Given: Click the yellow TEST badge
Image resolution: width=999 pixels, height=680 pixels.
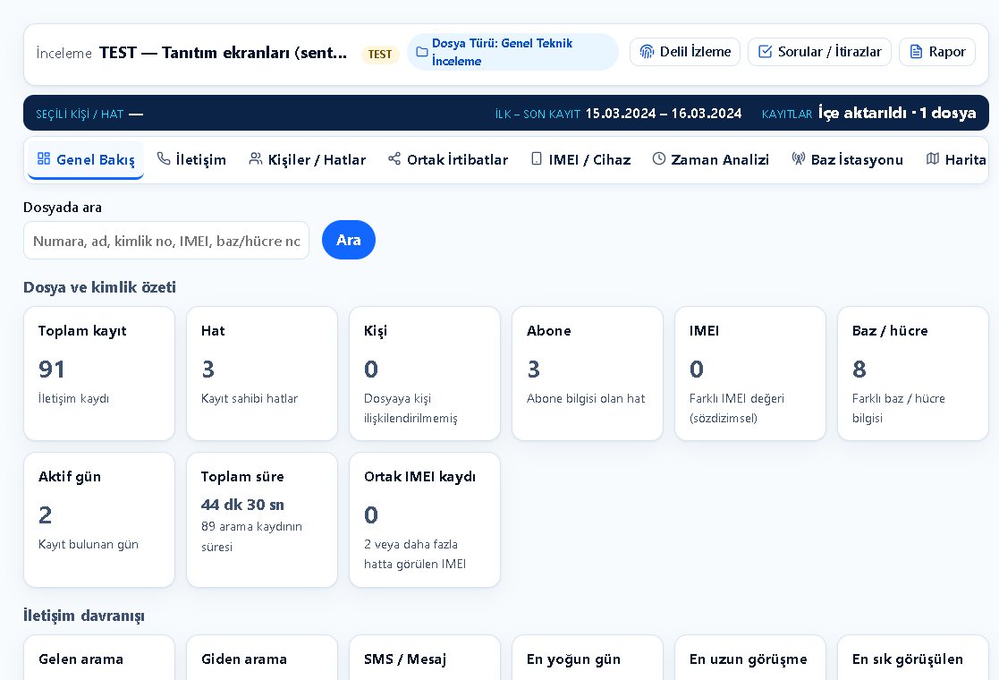Looking at the screenshot, I should coord(380,55).
